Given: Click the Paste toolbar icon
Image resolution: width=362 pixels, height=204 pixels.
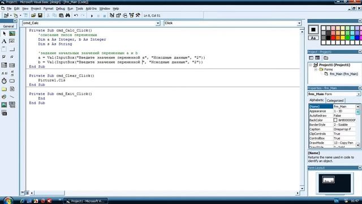Looking at the screenshot, I should coord(61,15).
